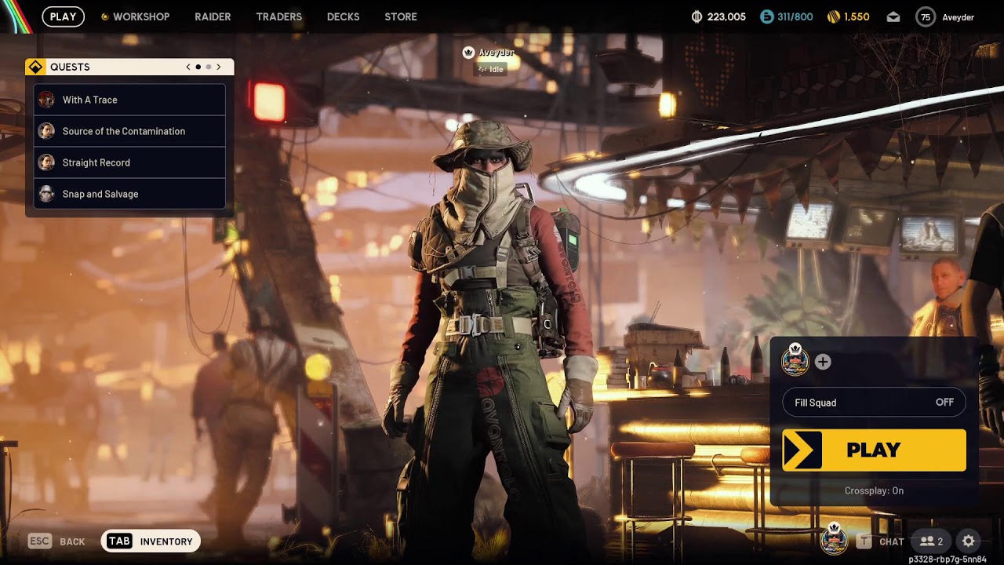Click the level 75 badge
1004x565 pixels.
tap(926, 16)
